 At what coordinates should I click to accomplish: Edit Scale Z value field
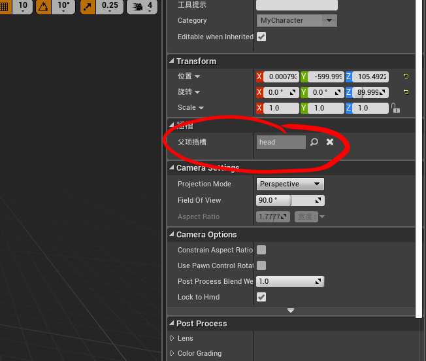coord(370,108)
